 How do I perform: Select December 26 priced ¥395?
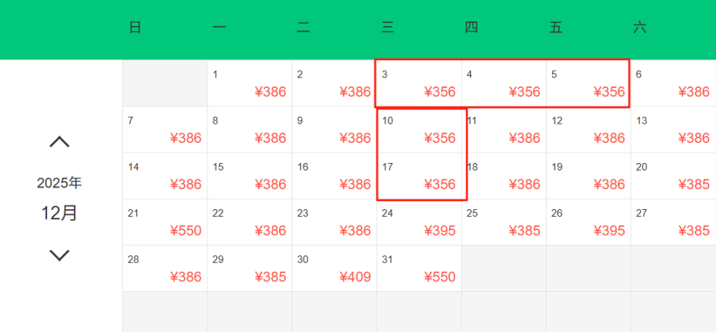[588, 222]
